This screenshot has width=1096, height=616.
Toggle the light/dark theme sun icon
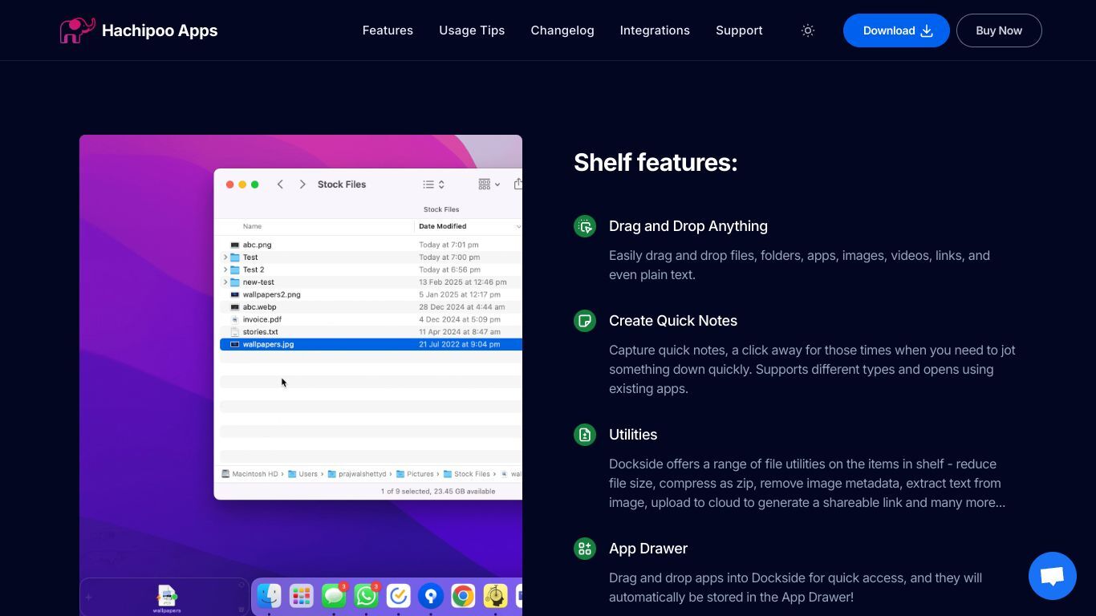[x=808, y=30]
